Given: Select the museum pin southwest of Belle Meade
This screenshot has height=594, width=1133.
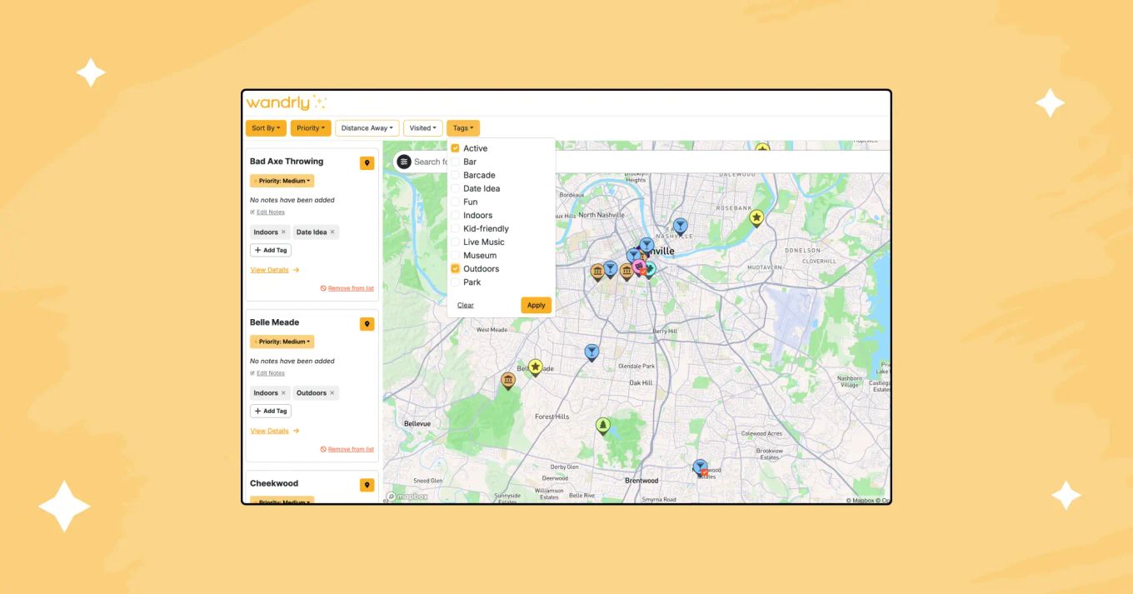Looking at the screenshot, I should click(508, 380).
